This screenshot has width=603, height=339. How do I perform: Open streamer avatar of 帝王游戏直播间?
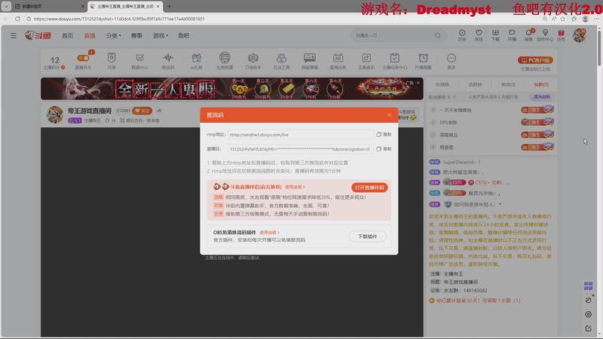(x=54, y=115)
